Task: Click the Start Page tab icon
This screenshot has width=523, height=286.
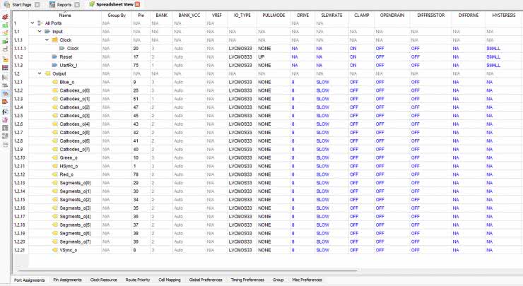Action: [7, 4]
